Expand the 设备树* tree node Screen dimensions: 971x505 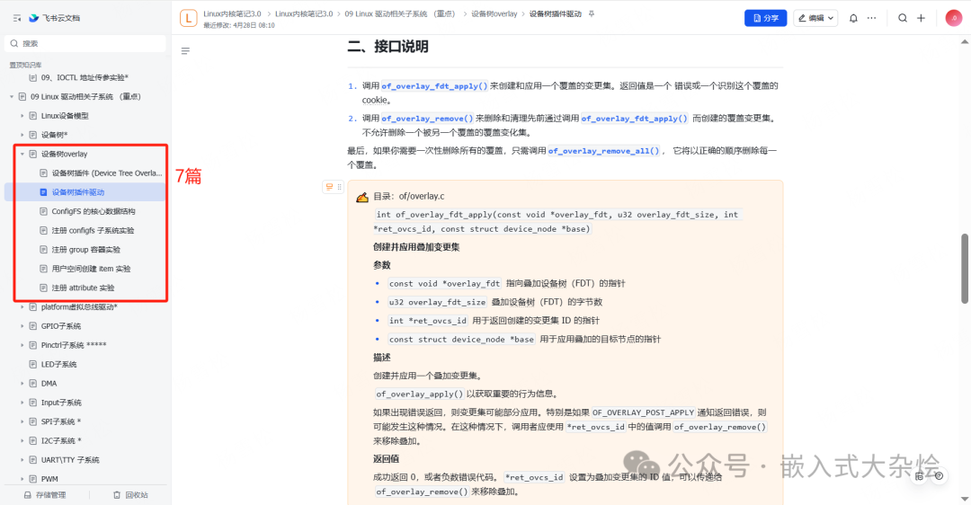[22, 135]
